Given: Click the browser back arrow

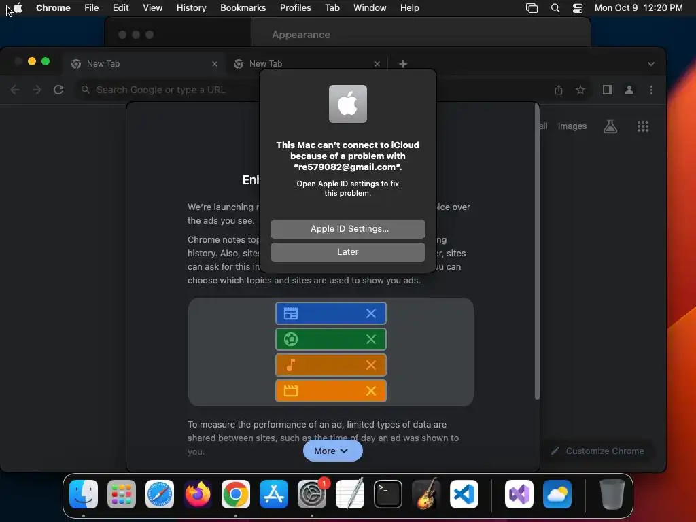Looking at the screenshot, I should click(15, 90).
